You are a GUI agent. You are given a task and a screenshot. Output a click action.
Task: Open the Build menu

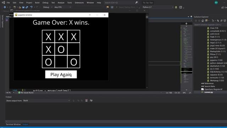[x=37, y=2]
